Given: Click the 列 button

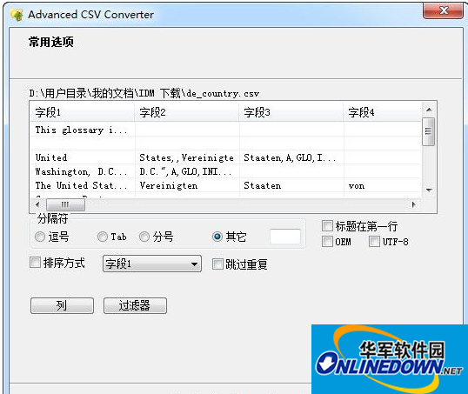Looking at the screenshot, I should [x=62, y=305].
